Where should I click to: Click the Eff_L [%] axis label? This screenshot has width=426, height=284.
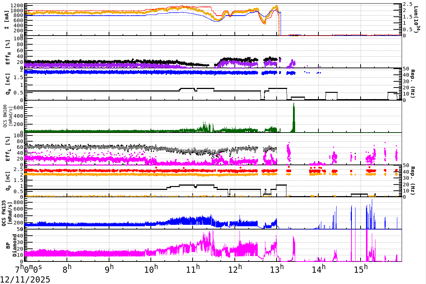coord(8,148)
